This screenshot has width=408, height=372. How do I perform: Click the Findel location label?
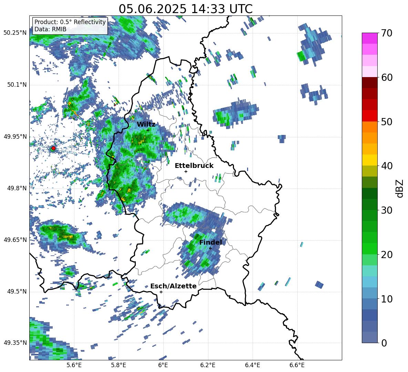coord(211,242)
